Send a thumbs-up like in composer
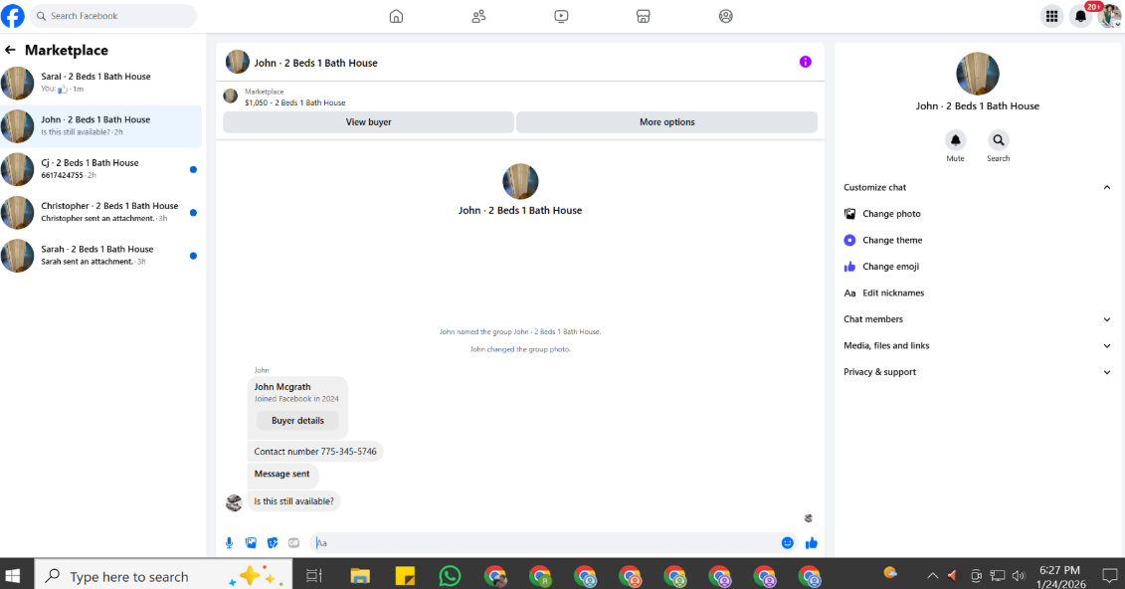 (x=812, y=543)
